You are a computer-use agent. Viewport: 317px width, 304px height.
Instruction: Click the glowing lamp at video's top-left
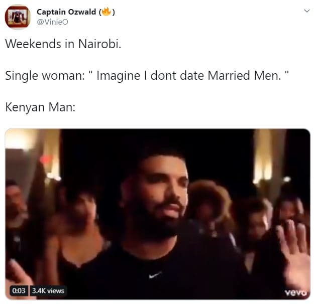(x=19, y=139)
